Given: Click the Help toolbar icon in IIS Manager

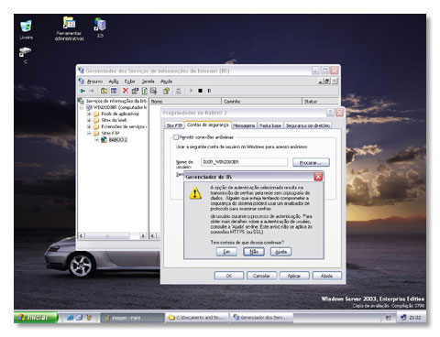Looking at the screenshot, I should click(166, 91).
